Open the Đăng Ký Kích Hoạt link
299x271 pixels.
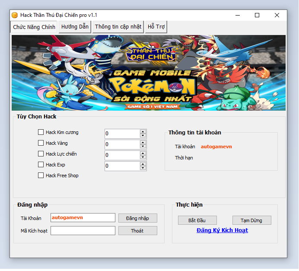click(x=222, y=230)
